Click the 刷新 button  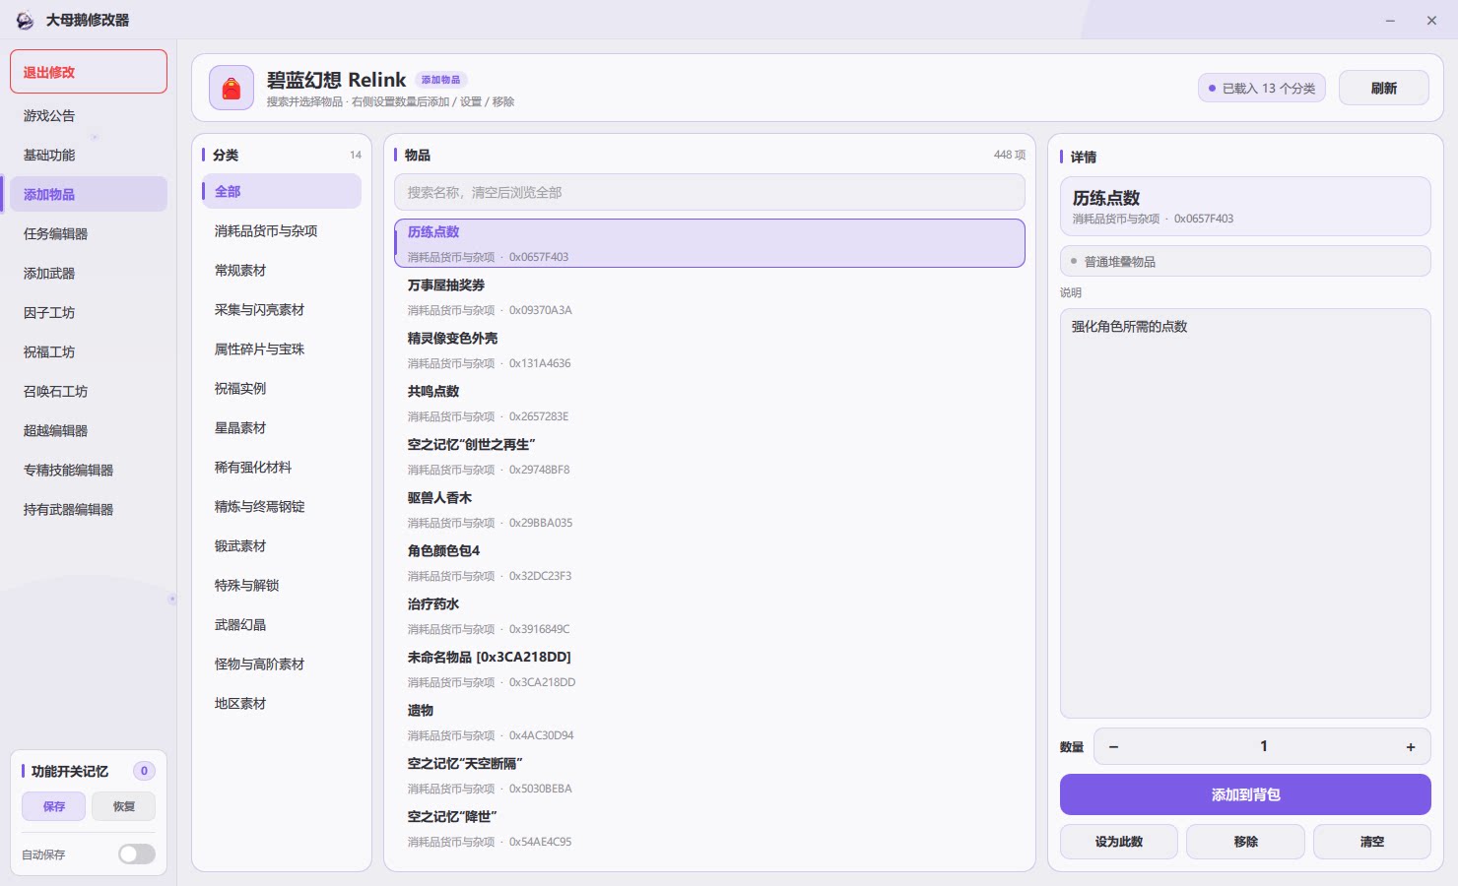(x=1383, y=88)
